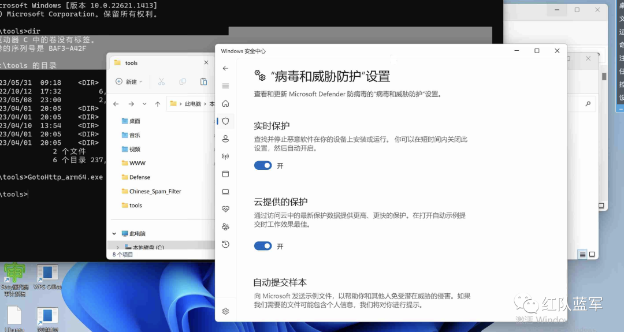Screen dimensions: 624x332
Task: Click the GotoHttp_arm64.exe command text in terminal
Action: (65, 177)
